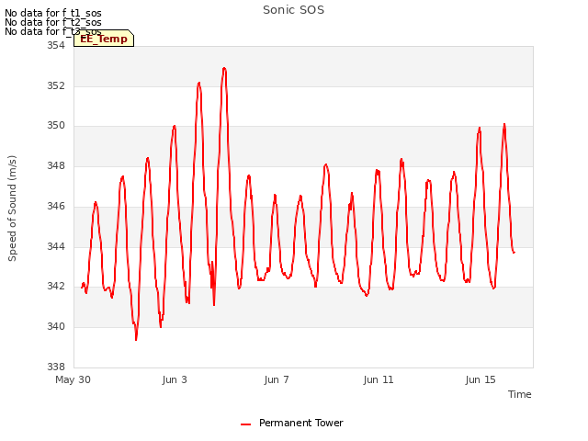Click the Jun 3 x-axis tick label
The width and height of the screenshot is (588, 441).
point(175,379)
